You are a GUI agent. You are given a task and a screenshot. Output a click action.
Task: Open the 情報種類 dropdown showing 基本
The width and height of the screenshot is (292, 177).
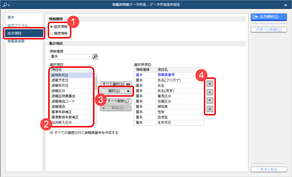[x=71, y=57]
